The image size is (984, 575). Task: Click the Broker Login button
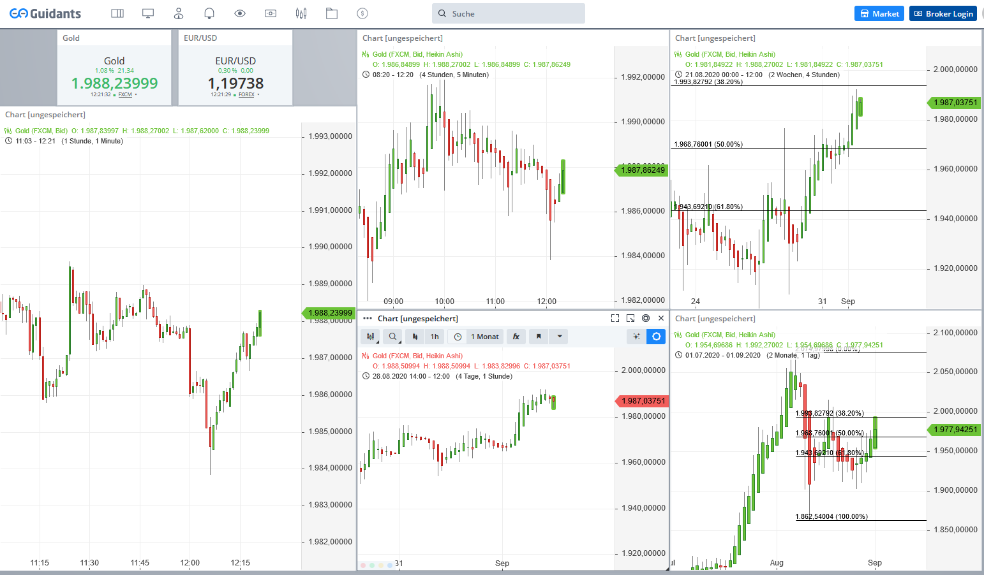(x=943, y=13)
